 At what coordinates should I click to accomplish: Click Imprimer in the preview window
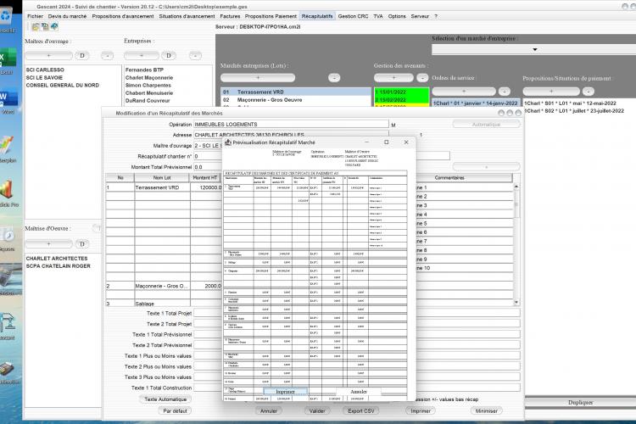point(285,392)
